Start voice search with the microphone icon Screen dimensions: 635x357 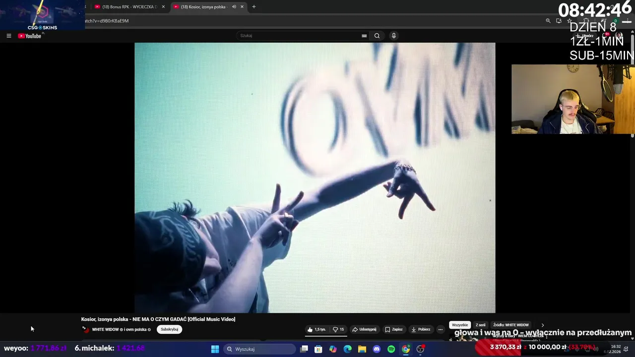coord(394,36)
